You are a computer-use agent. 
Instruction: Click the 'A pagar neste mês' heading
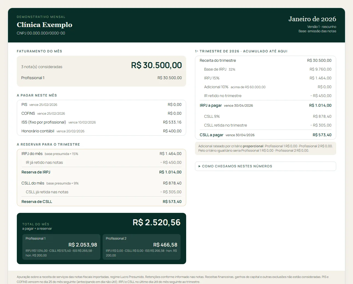tap(37, 95)
